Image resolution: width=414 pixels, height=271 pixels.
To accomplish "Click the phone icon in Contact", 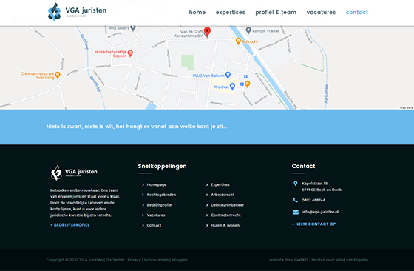I will 296,200.
